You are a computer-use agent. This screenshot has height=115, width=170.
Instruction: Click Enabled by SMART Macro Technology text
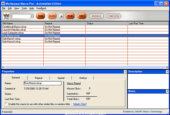(143, 112)
